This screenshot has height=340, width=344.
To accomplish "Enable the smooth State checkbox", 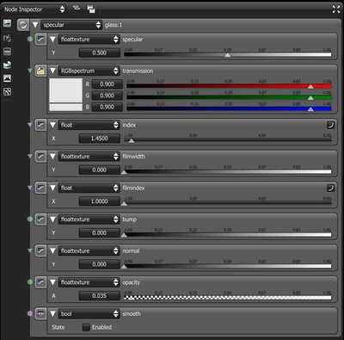I will 86,327.
